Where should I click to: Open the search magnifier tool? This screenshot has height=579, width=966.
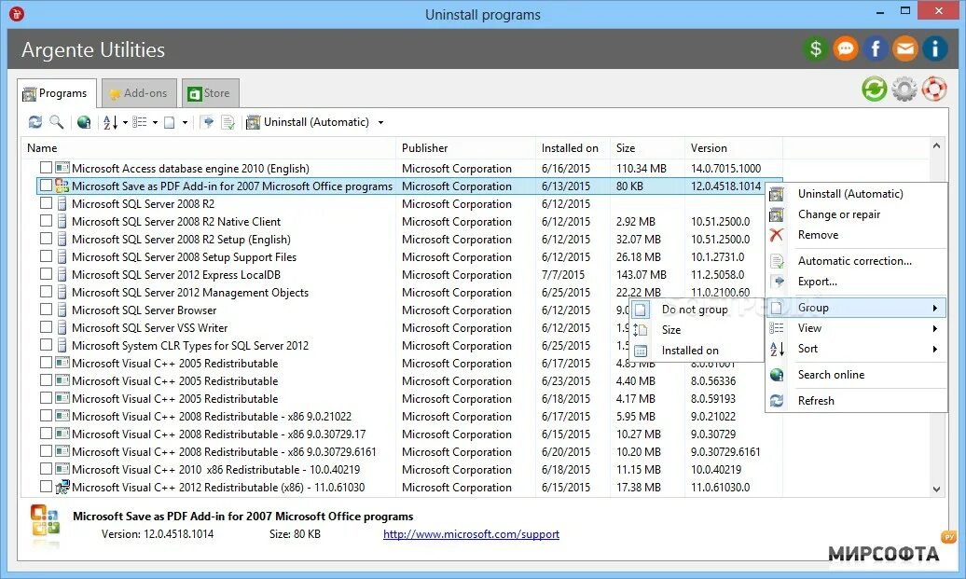coord(56,122)
